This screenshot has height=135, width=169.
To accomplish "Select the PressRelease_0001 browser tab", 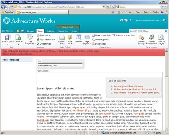I will tap(42, 12).
